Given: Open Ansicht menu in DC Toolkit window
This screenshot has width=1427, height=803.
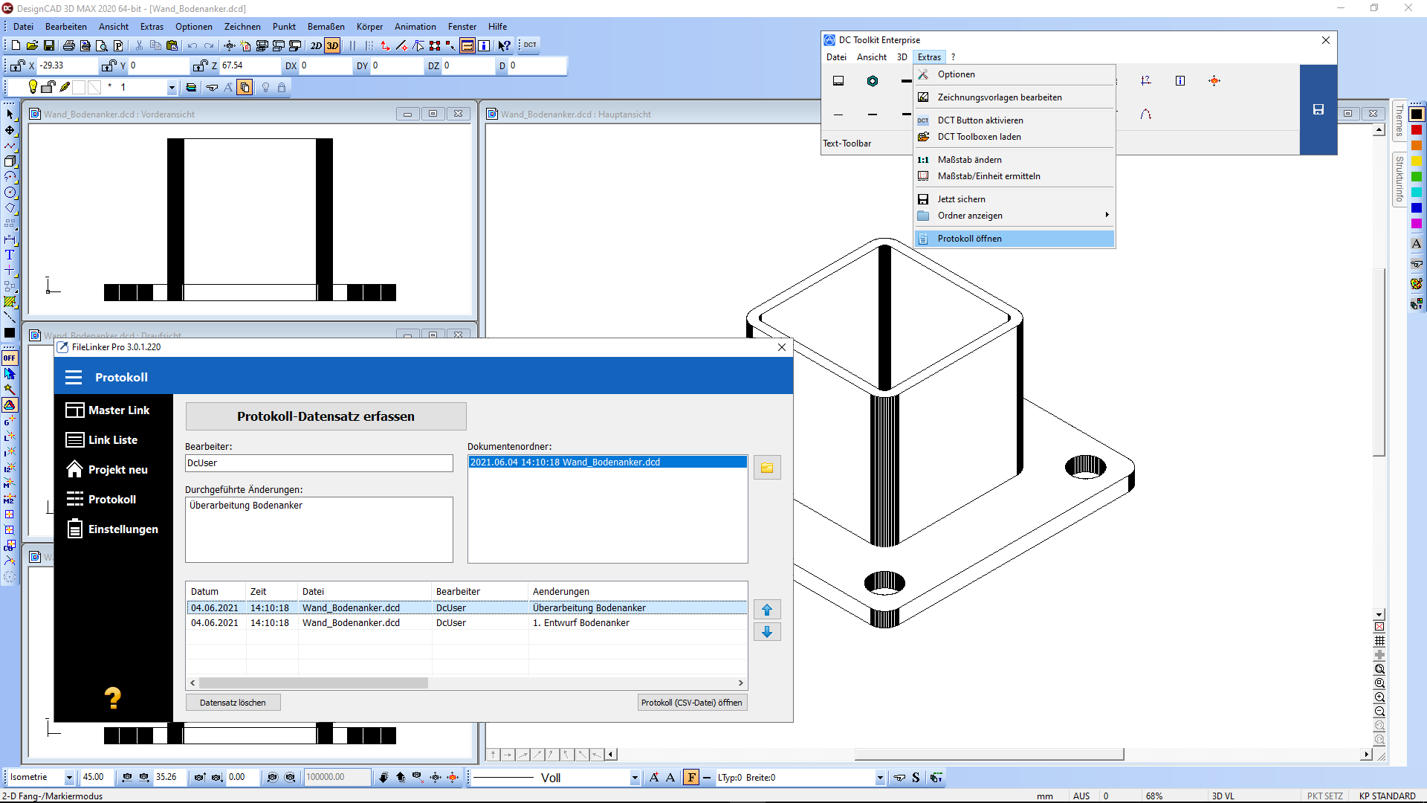Looking at the screenshot, I should (x=871, y=57).
